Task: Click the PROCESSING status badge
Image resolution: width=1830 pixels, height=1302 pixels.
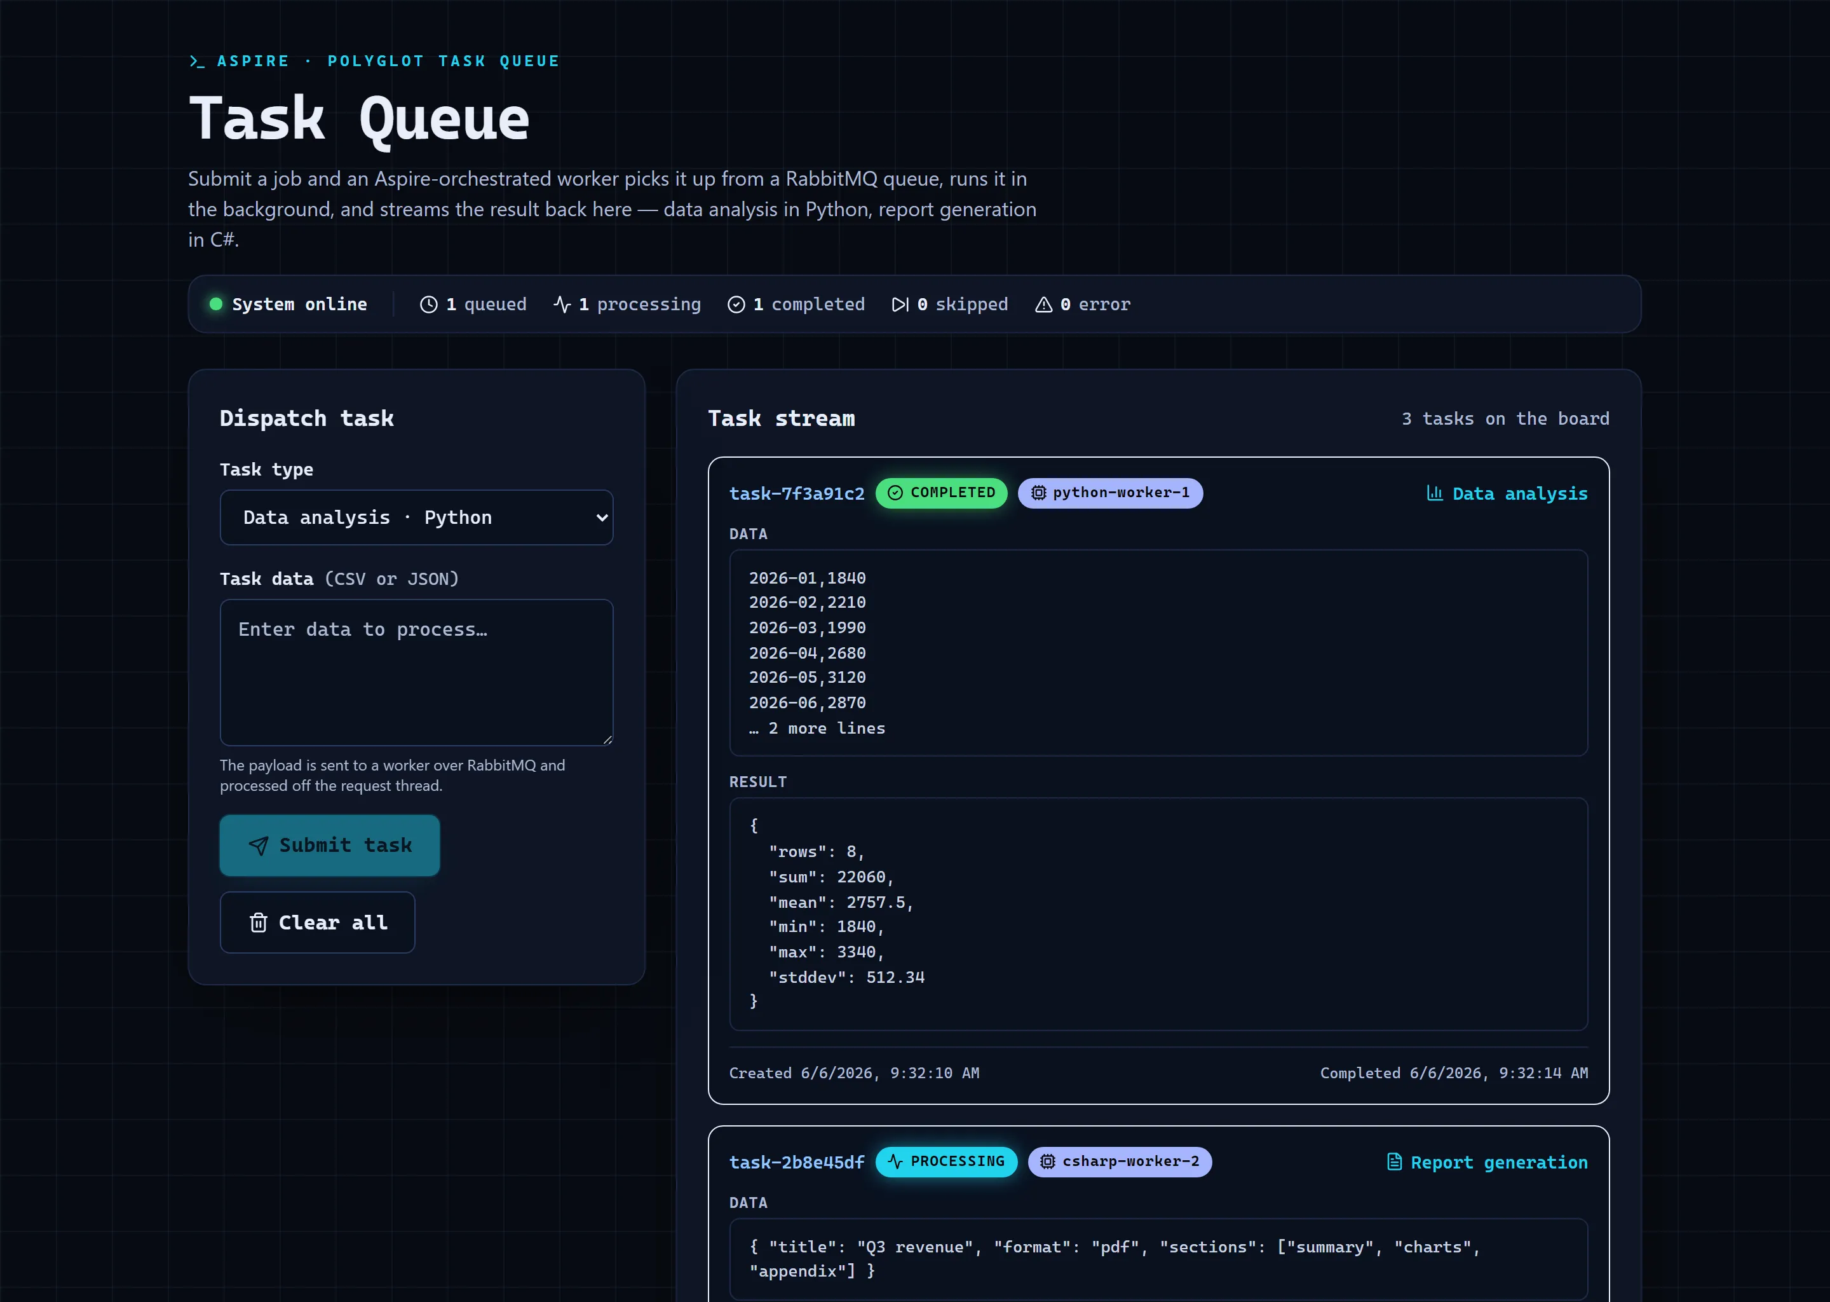Action: (946, 1162)
